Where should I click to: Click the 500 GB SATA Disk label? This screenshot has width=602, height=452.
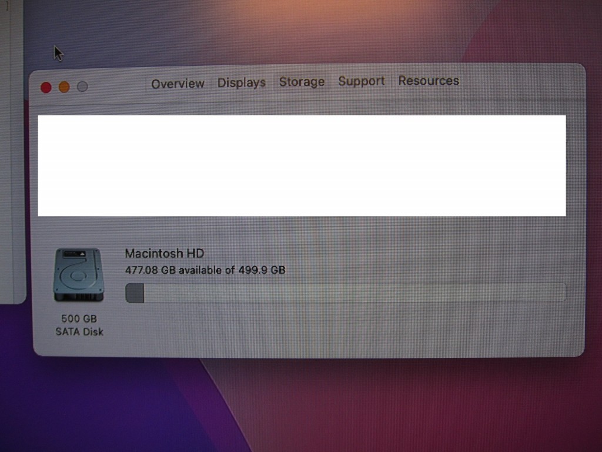[79, 325]
